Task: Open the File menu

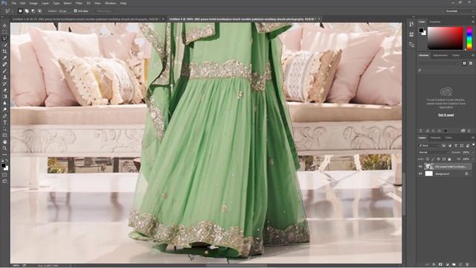Action: coord(14,3)
